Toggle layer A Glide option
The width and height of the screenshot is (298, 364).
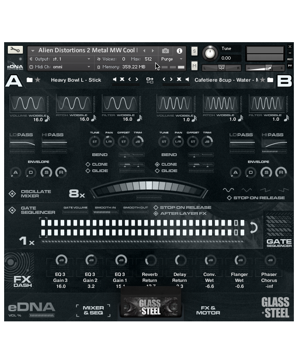pyautogui.click(x=88, y=171)
